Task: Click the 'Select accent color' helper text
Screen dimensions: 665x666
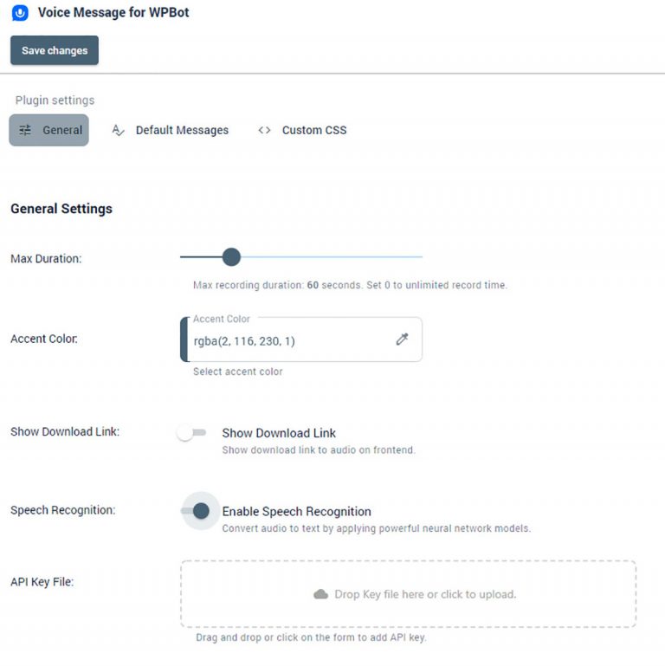Action: point(238,372)
